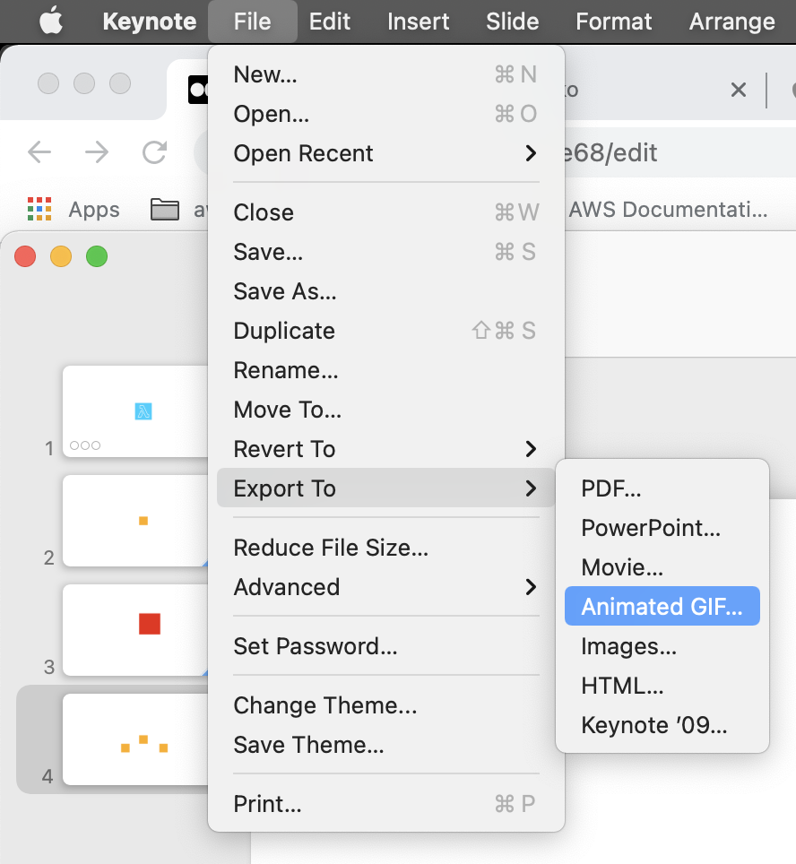796x864 pixels.
Task: Expand the Revert To submenu
Action: tap(385, 449)
